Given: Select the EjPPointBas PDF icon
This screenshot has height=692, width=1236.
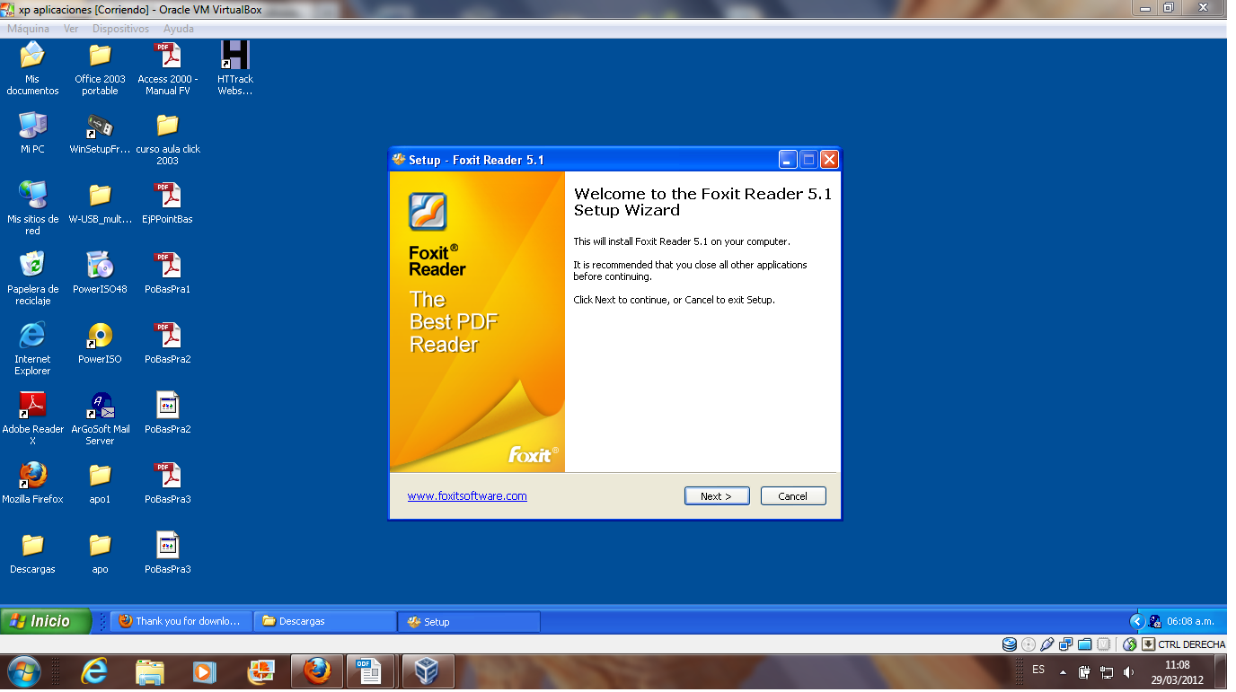Looking at the screenshot, I should 168,203.
